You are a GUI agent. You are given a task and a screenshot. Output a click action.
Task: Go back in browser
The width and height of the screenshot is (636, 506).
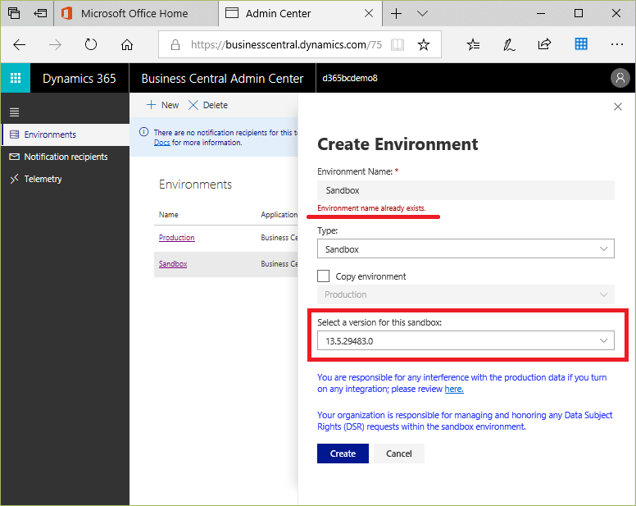coord(19,44)
